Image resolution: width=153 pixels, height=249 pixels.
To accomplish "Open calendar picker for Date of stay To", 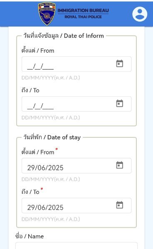I will coord(120,205).
